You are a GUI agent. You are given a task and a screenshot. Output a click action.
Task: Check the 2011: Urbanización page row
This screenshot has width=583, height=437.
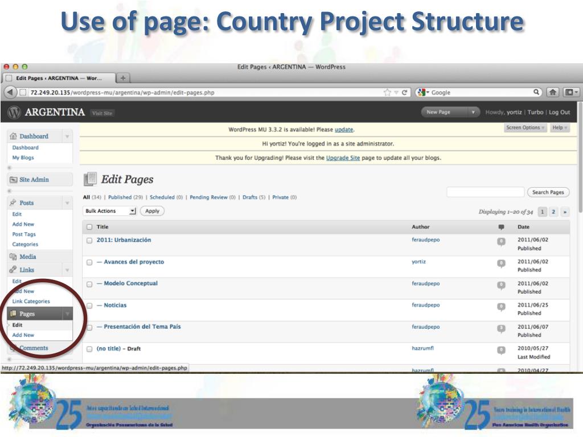pos(89,241)
